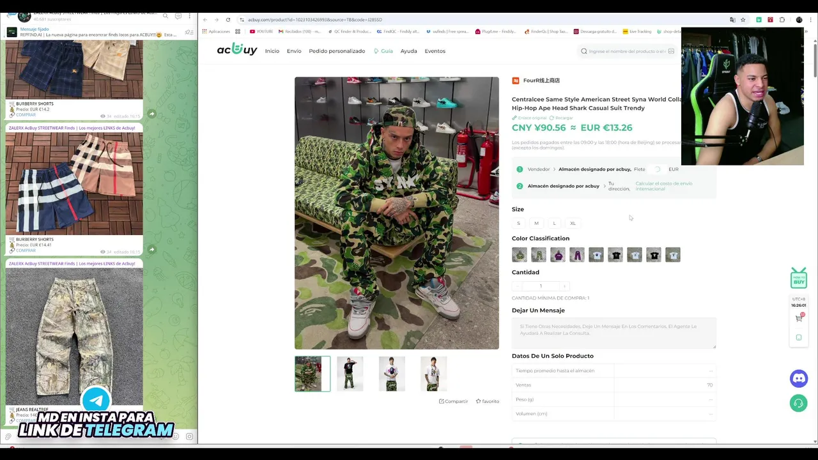This screenshot has width=818, height=460.
Task: Open the Discord floating button
Action: (x=799, y=378)
